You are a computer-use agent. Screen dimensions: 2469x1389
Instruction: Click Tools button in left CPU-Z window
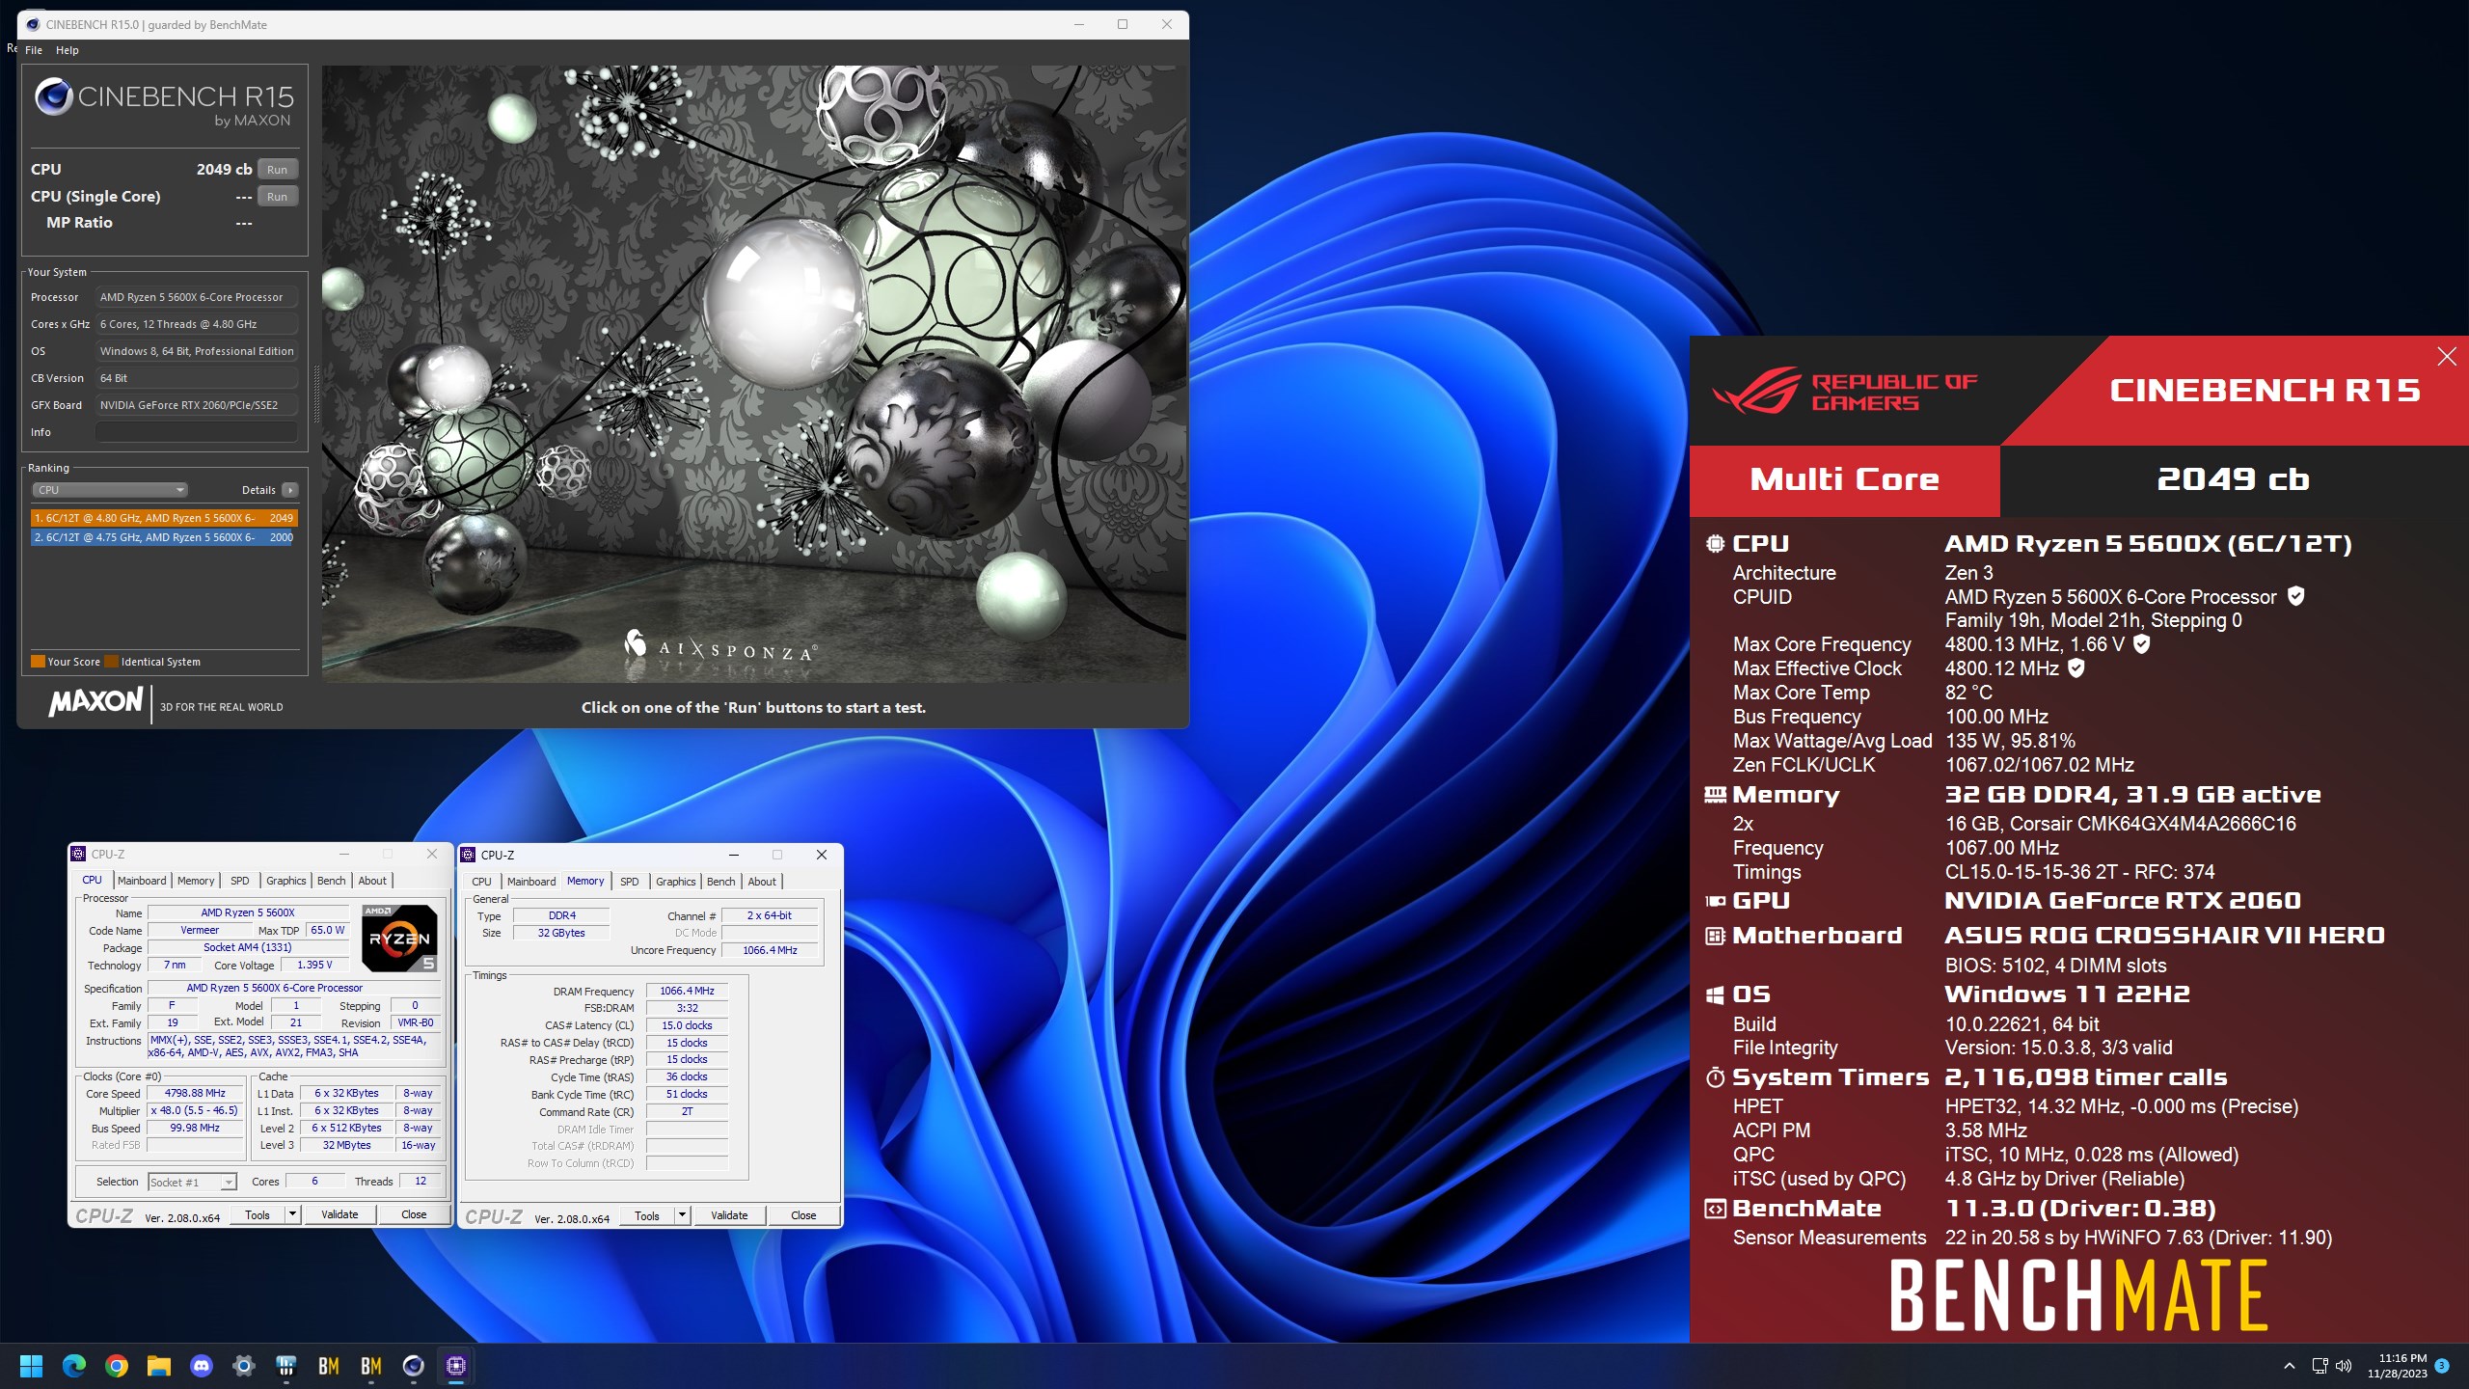coord(258,1214)
